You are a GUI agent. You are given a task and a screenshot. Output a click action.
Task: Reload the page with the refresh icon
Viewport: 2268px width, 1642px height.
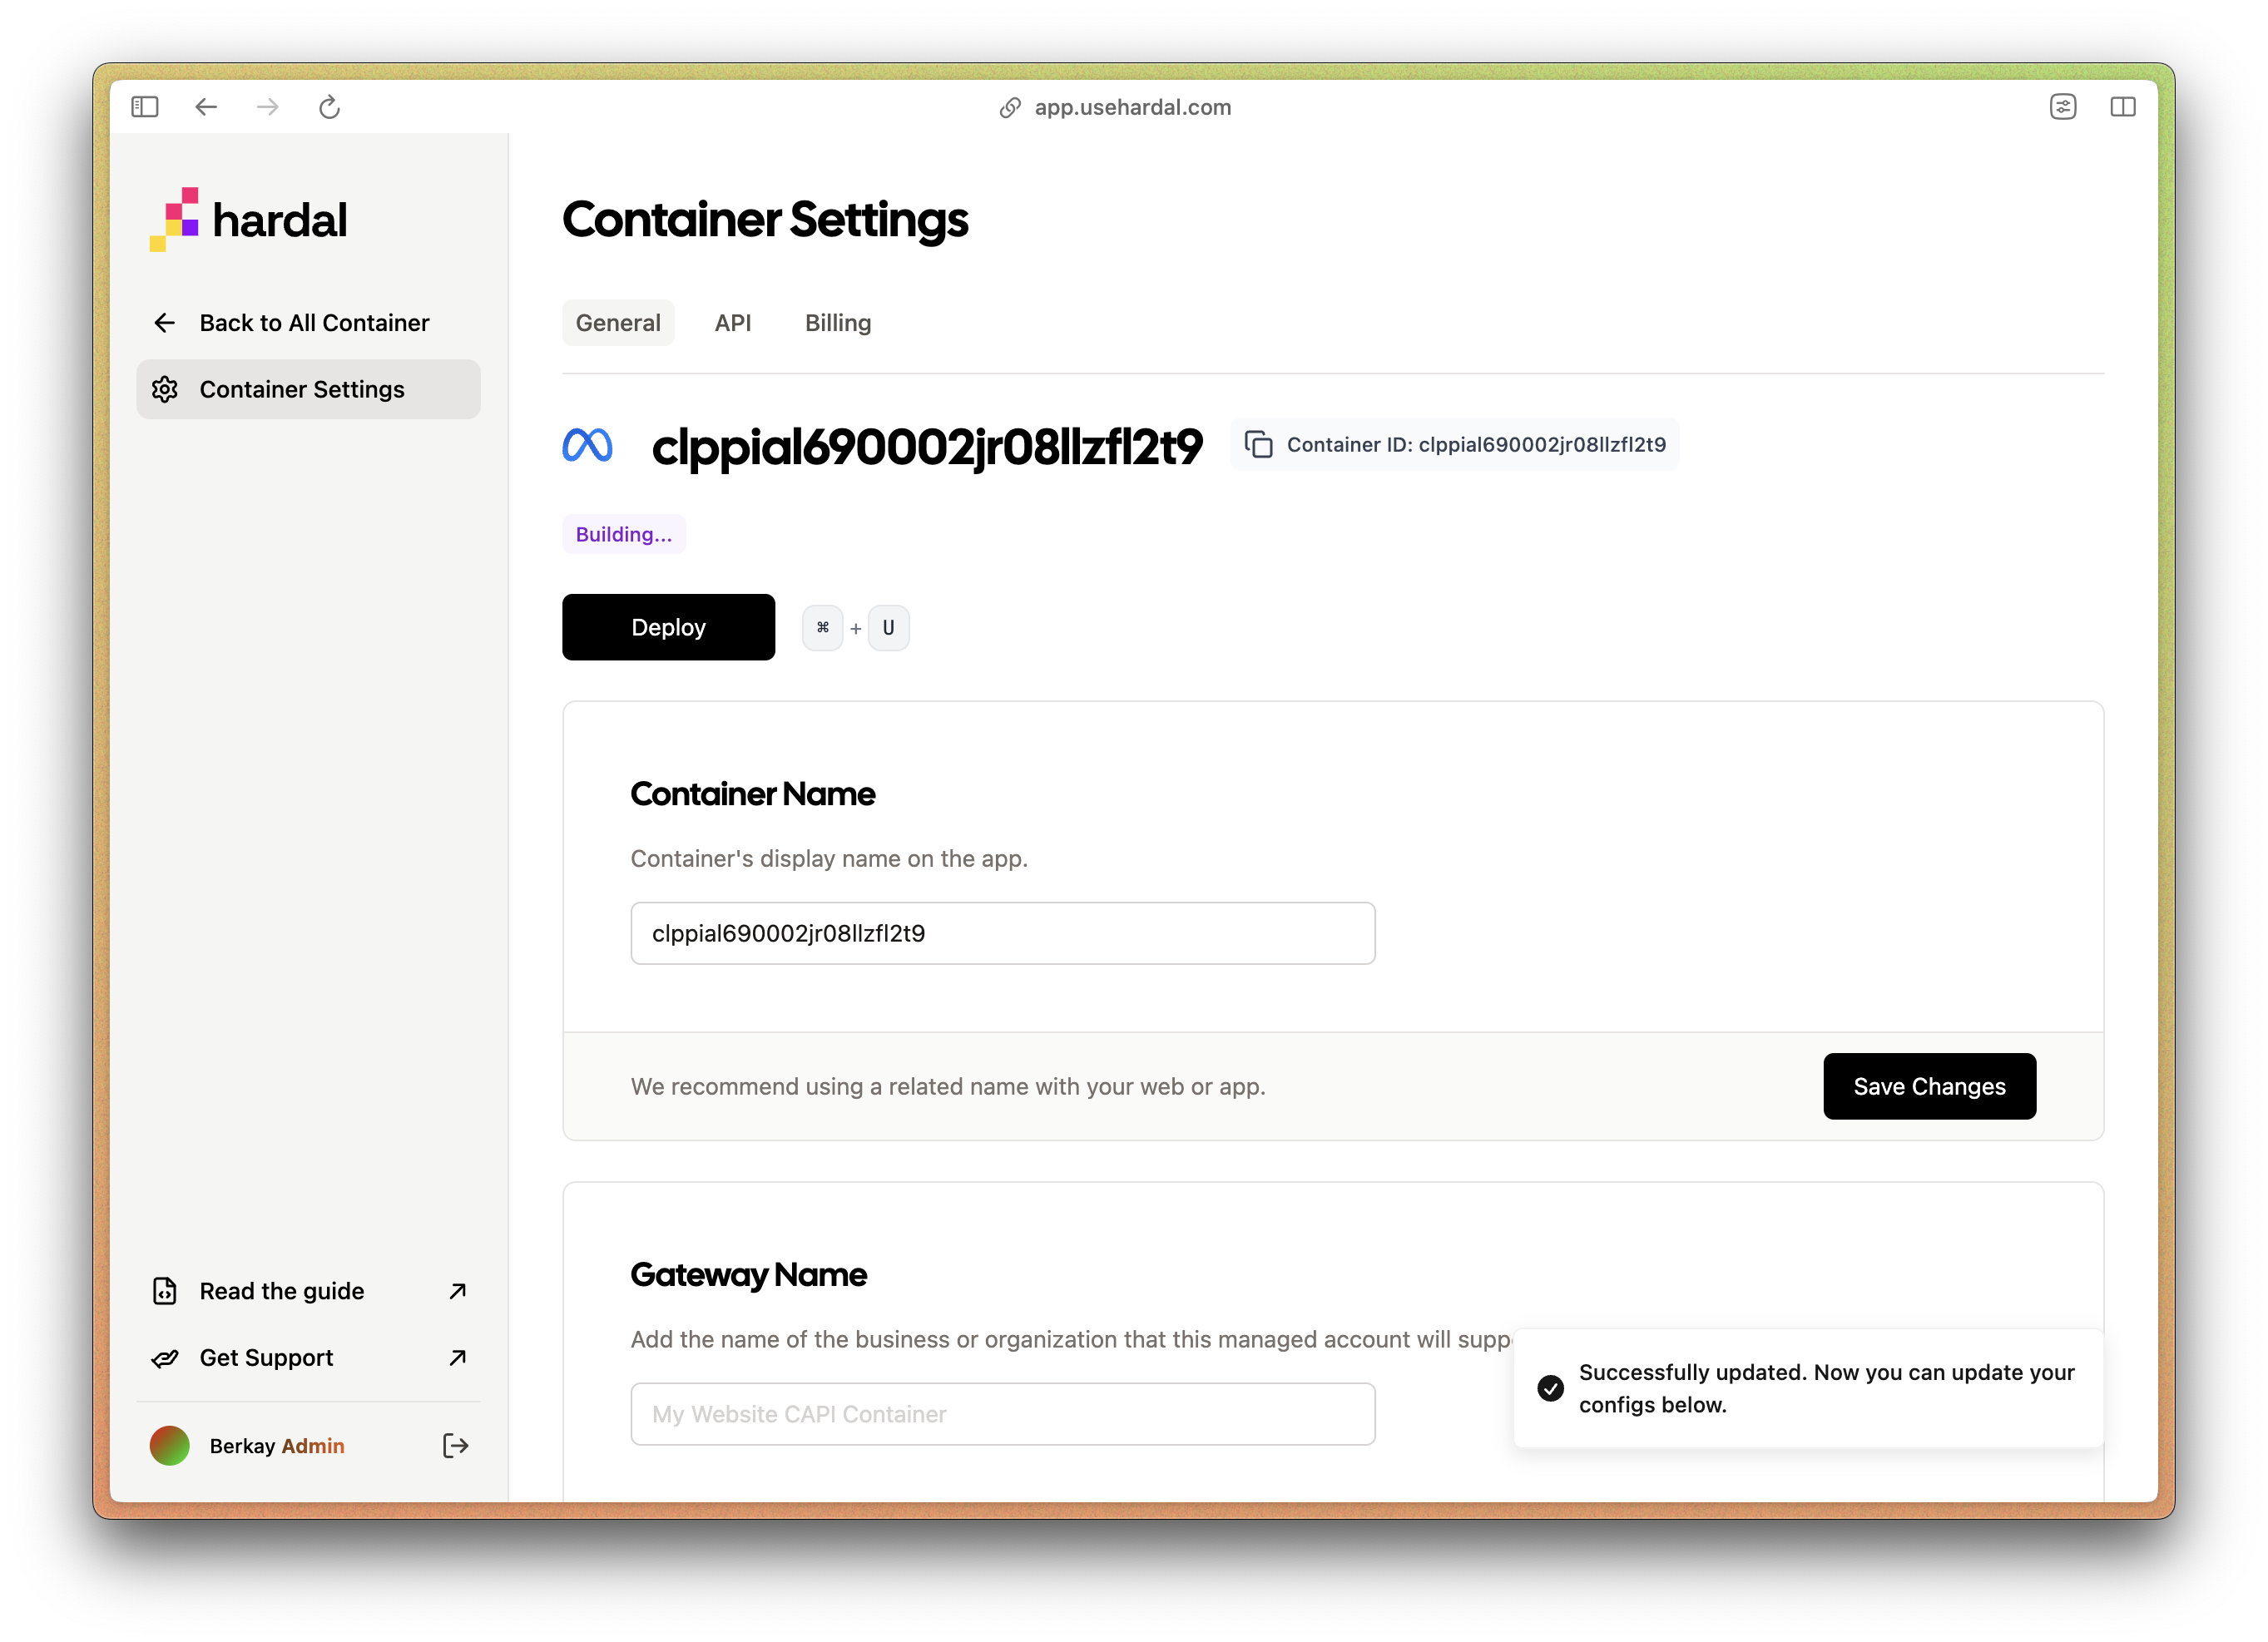(329, 107)
